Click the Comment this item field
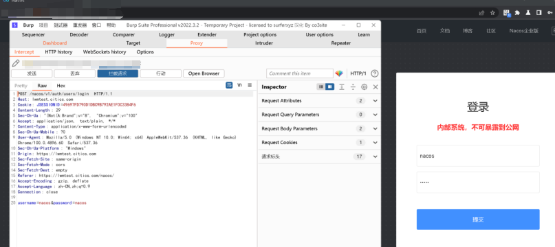 pyautogui.click(x=300, y=73)
